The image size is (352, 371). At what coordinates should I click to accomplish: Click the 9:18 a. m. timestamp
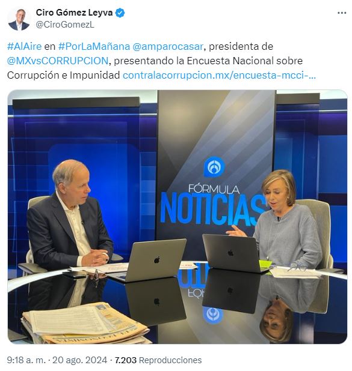click(26, 360)
